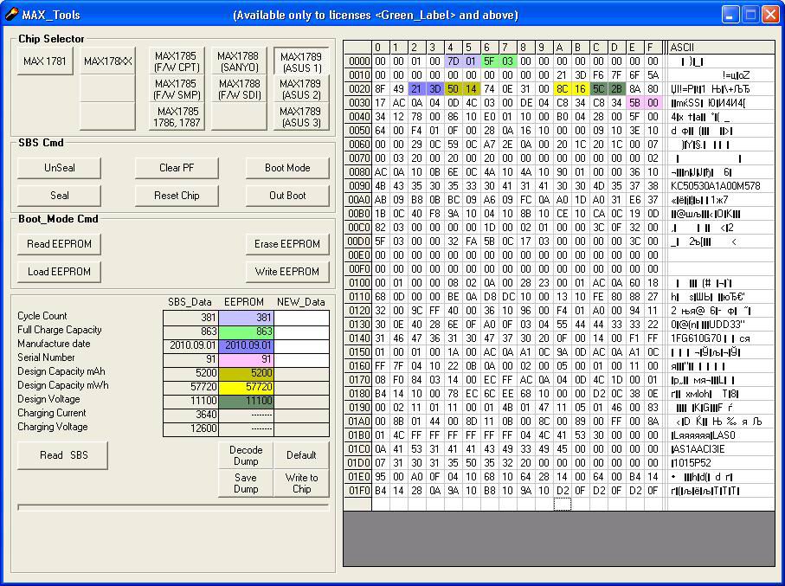
Task: Minimize the MAX_Tools window
Action: pos(730,15)
